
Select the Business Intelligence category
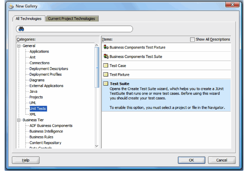point(46,131)
